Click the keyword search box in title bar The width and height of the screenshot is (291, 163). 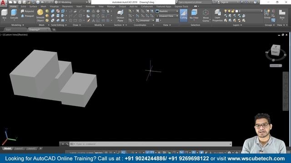point(195,2)
